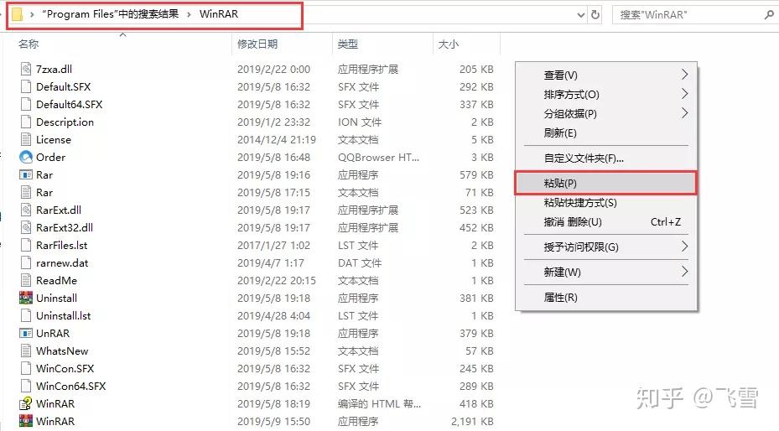779x431 pixels.
Task: Expand the 排序方式(O) submenu arrow
Action: [684, 94]
